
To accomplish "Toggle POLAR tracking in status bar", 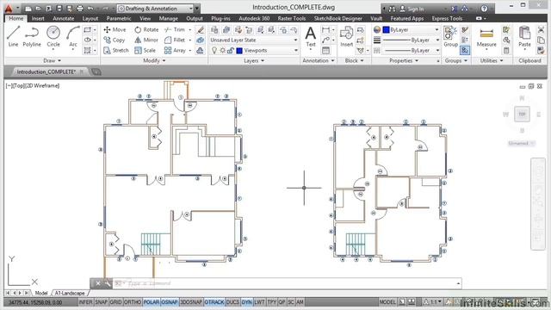I will [152, 302].
